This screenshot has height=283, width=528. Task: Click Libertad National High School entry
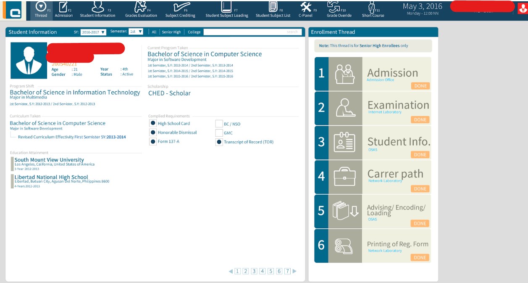(51, 177)
